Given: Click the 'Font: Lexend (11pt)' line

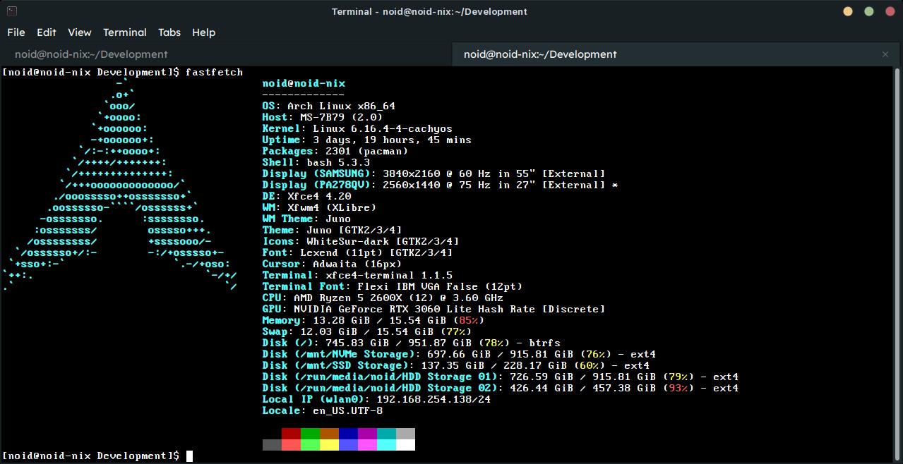Looking at the screenshot, I should coord(357,252).
